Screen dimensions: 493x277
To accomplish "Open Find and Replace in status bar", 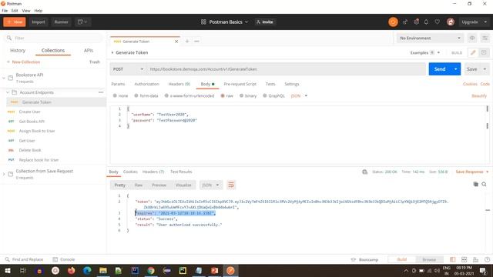I will click(25, 259).
